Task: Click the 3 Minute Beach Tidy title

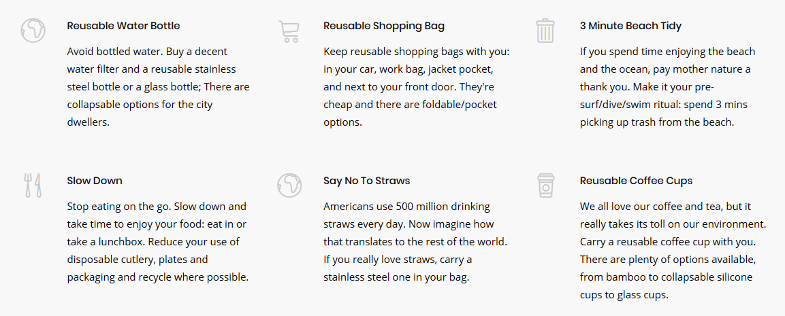Action: pos(630,26)
